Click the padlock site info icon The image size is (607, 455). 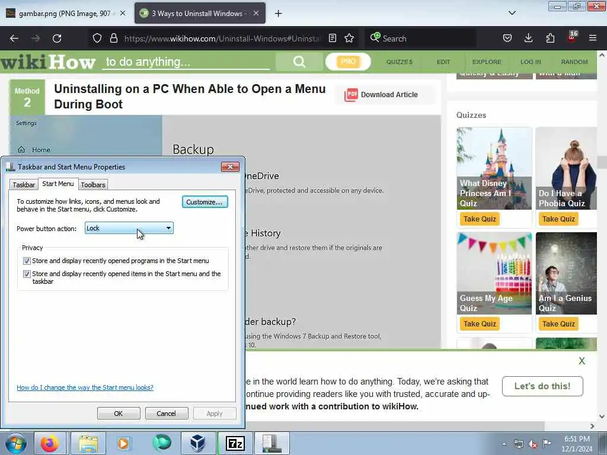[x=113, y=39]
